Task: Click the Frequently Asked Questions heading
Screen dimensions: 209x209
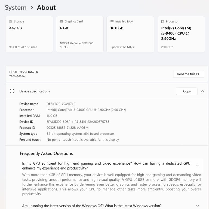Action: point(46,153)
